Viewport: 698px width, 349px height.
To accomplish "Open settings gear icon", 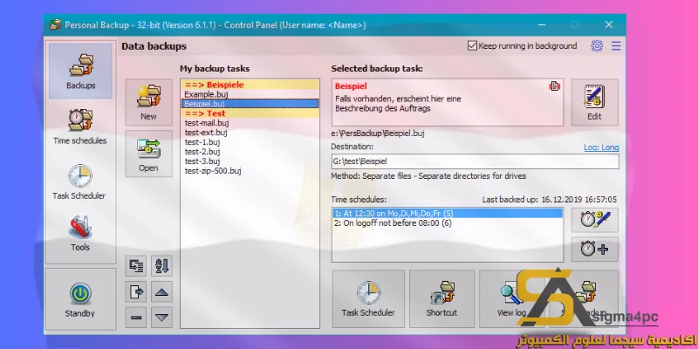I will pos(597,46).
